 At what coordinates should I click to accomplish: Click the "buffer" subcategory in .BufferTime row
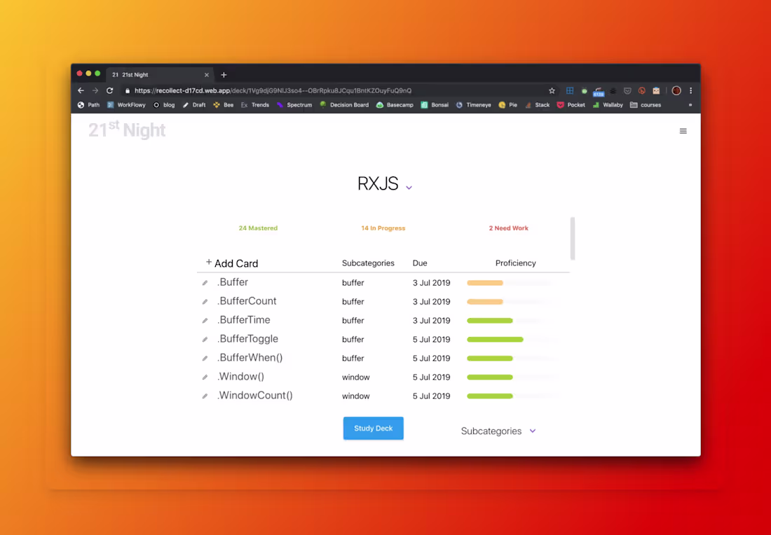[353, 321]
